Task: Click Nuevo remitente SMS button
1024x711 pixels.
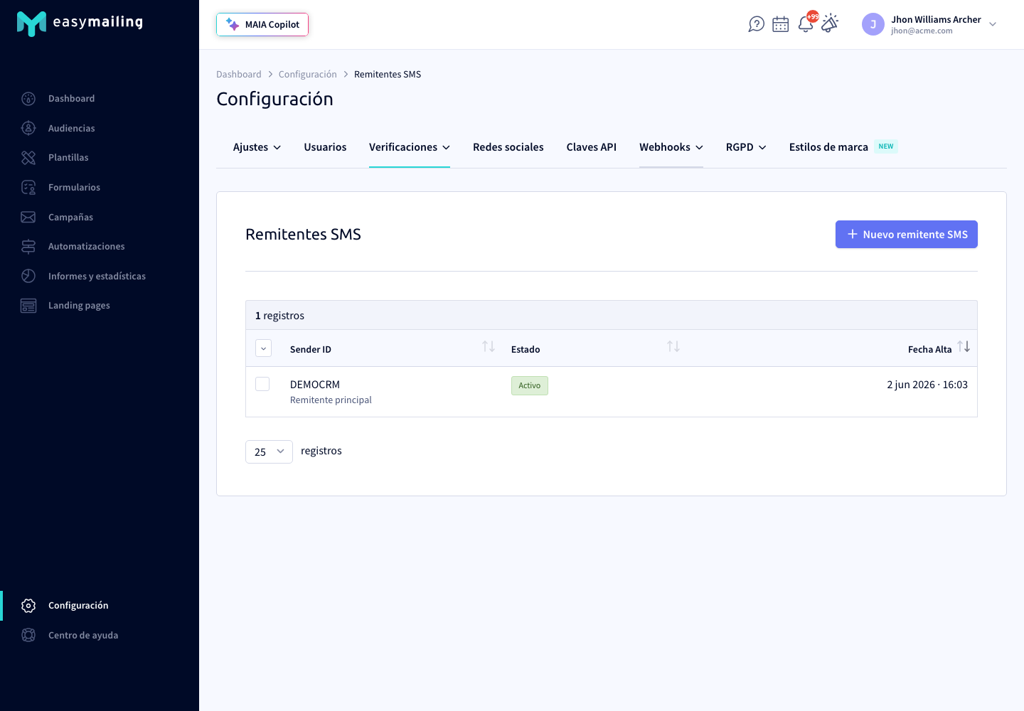Action: pyautogui.click(x=907, y=235)
